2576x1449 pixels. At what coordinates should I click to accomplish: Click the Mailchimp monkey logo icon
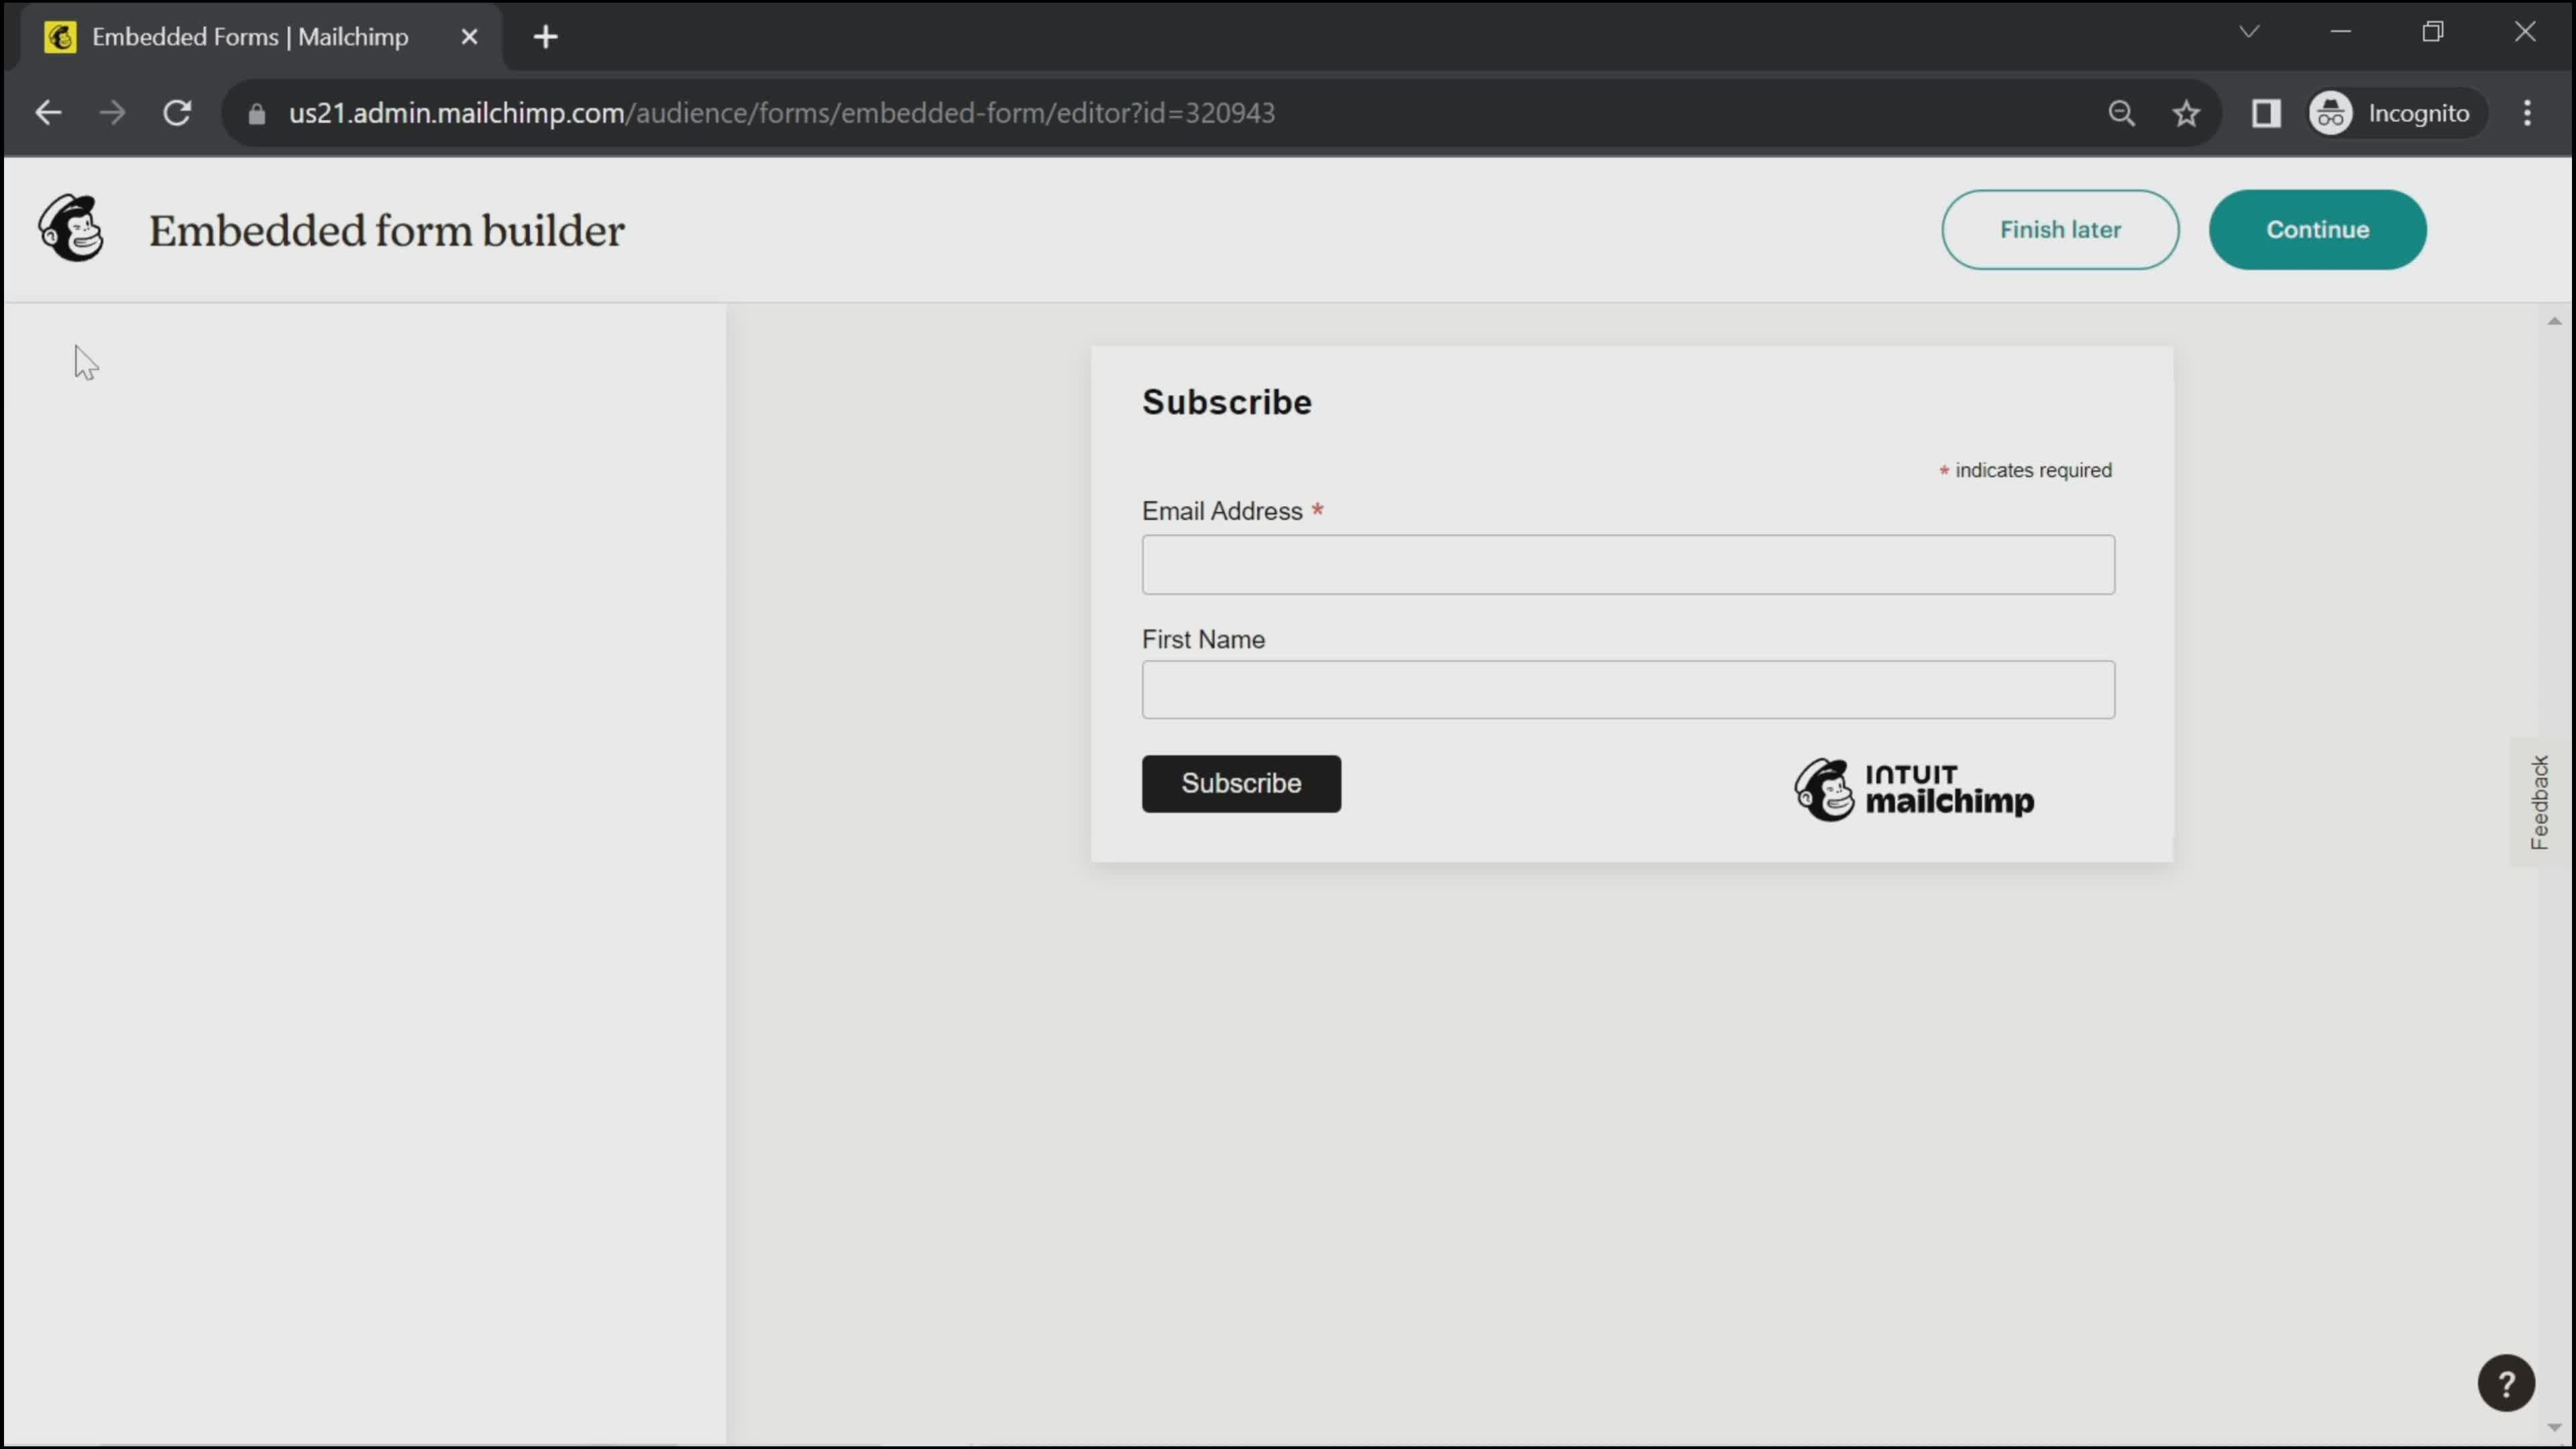point(69,228)
